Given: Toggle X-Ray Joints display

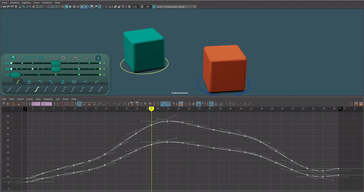Looking at the screenshot, I should pos(123,7).
